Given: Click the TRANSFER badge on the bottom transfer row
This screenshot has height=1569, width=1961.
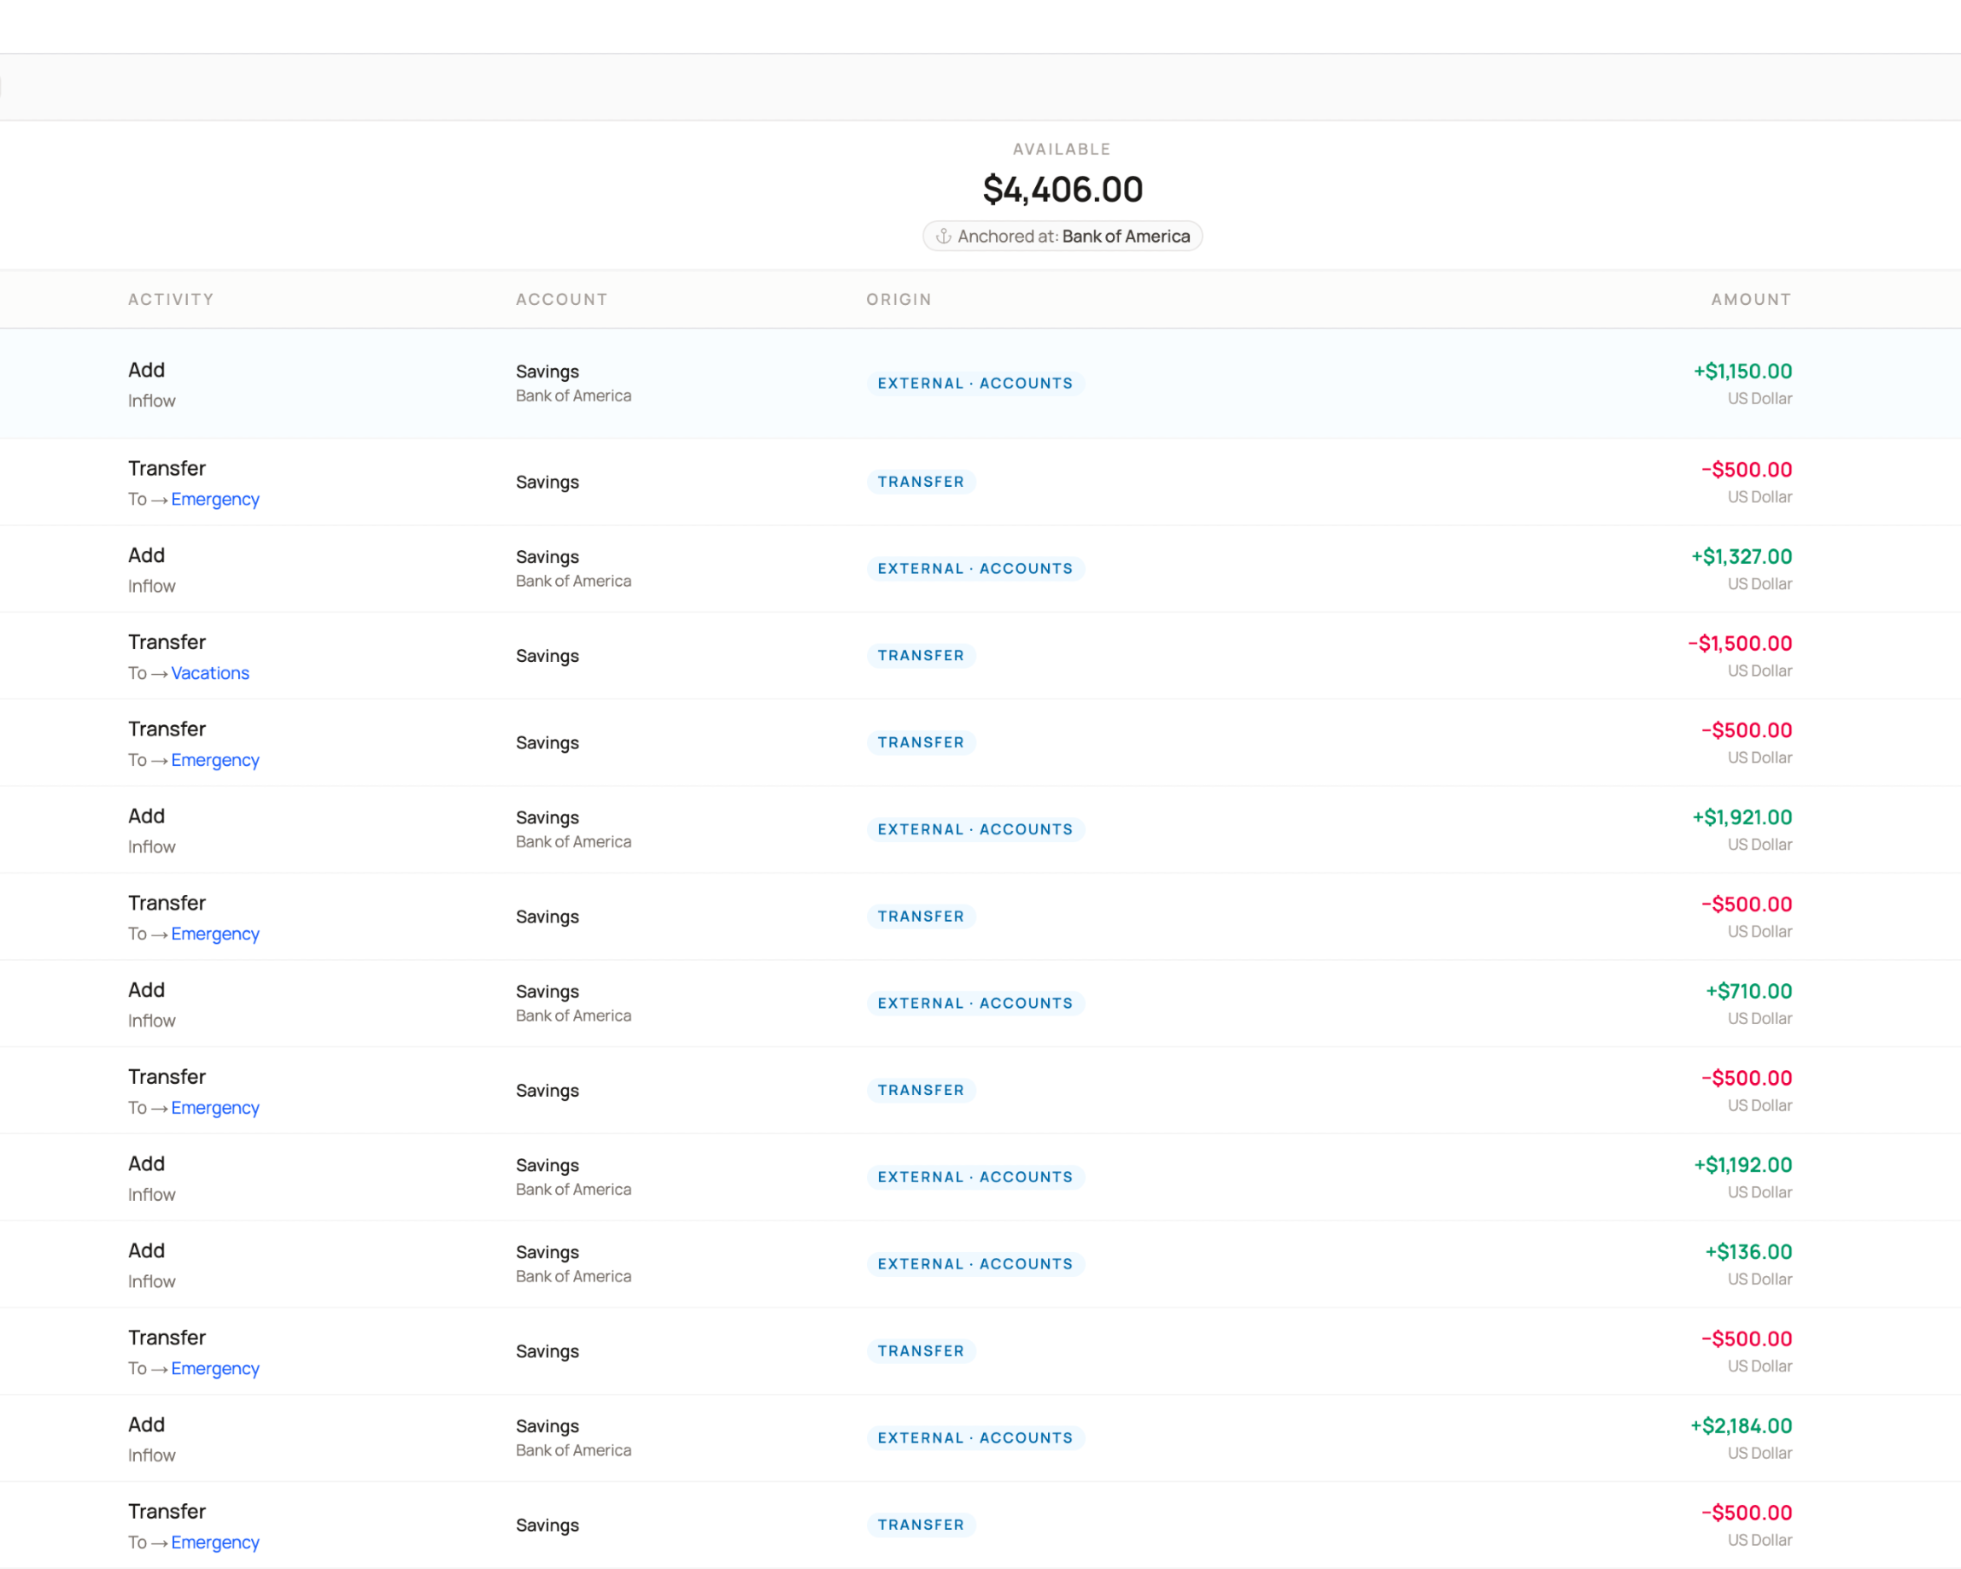Looking at the screenshot, I should click(921, 1525).
